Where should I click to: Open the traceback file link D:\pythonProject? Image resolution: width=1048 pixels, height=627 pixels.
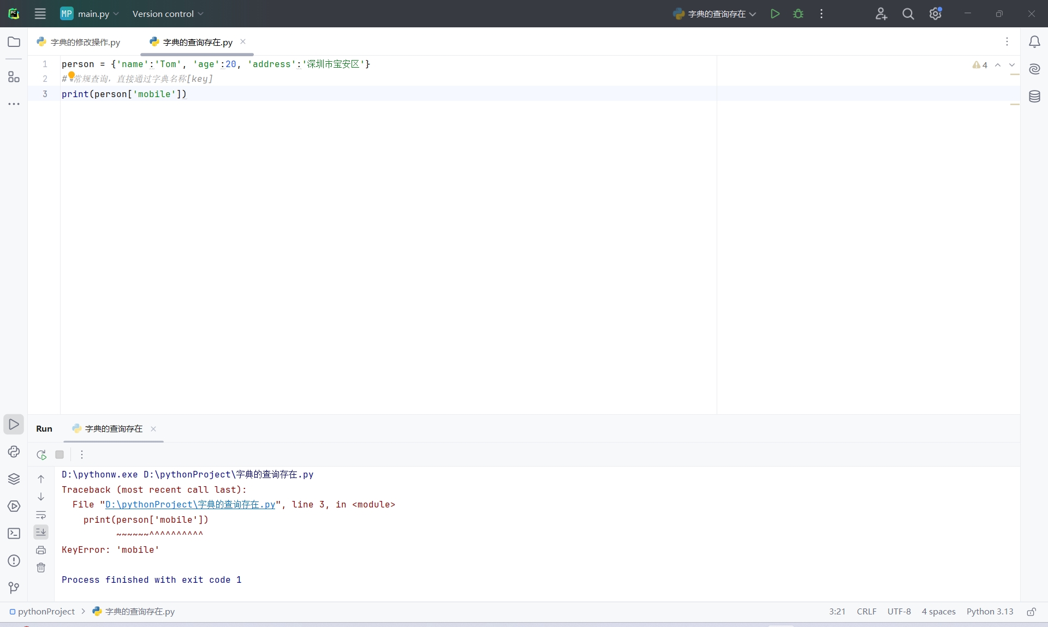[190, 505]
